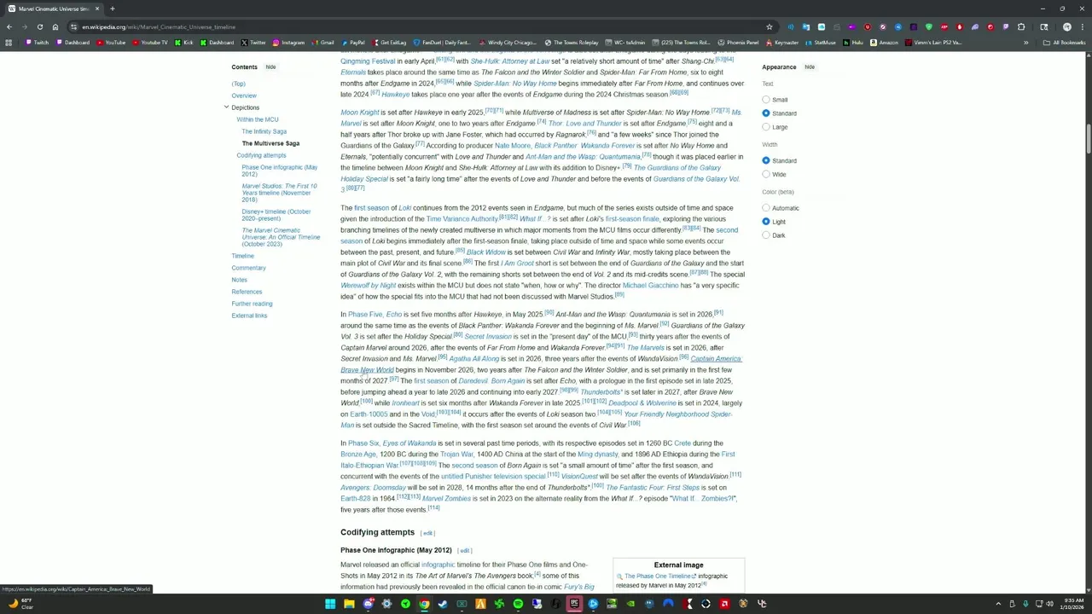The width and height of the screenshot is (1092, 614).
Task: Hide the Contents sidebar
Action: (x=270, y=67)
